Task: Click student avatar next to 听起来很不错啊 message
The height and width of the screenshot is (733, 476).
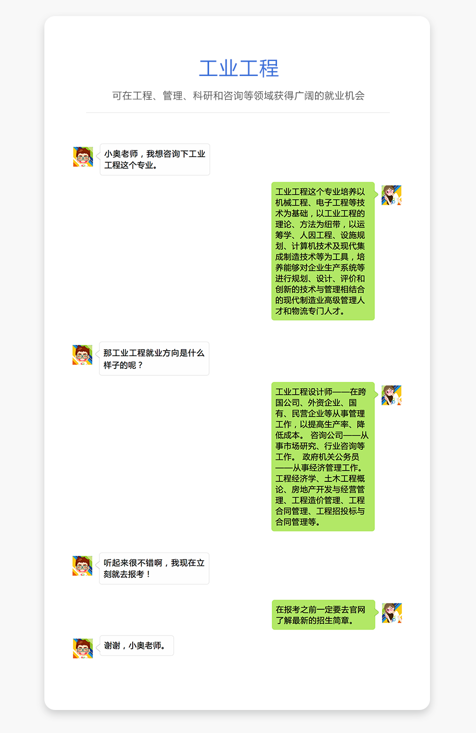Action: pos(82,566)
